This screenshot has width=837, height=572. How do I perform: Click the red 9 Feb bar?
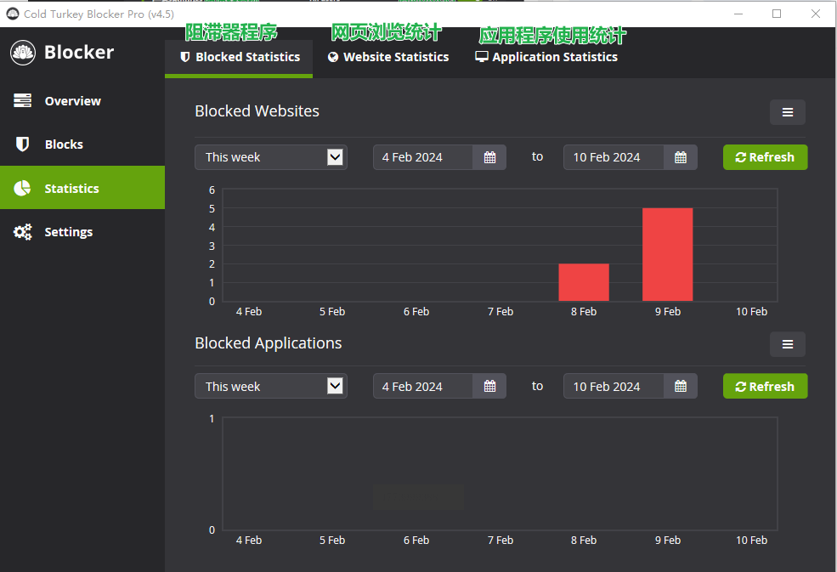coord(667,254)
